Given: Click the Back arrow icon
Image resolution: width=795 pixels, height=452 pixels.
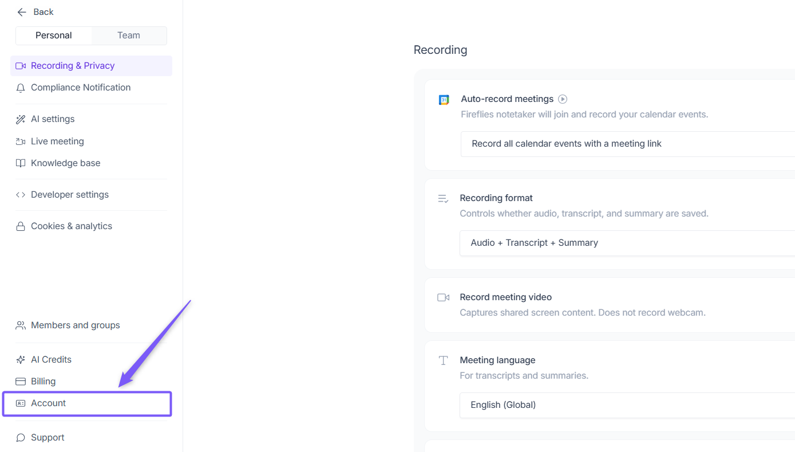Looking at the screenshot, I should click(x=22, y=12).
